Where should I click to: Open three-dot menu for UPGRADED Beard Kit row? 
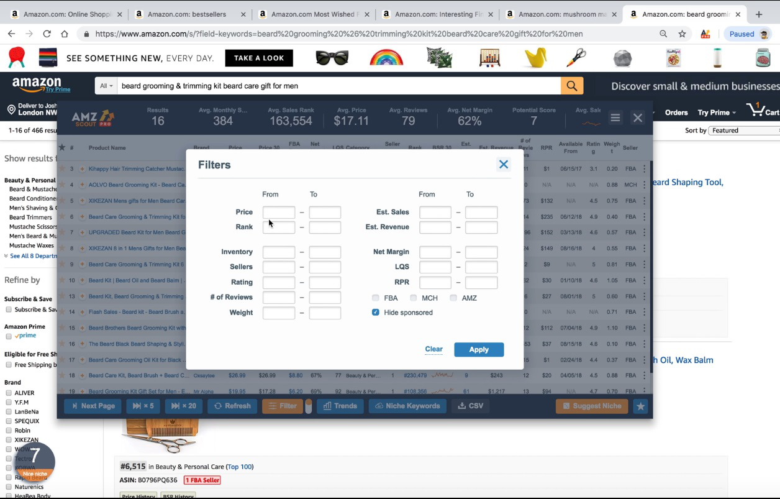pos(645,232)
